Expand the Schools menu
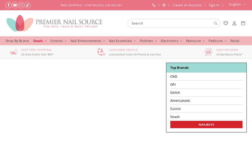 (58, 41)
